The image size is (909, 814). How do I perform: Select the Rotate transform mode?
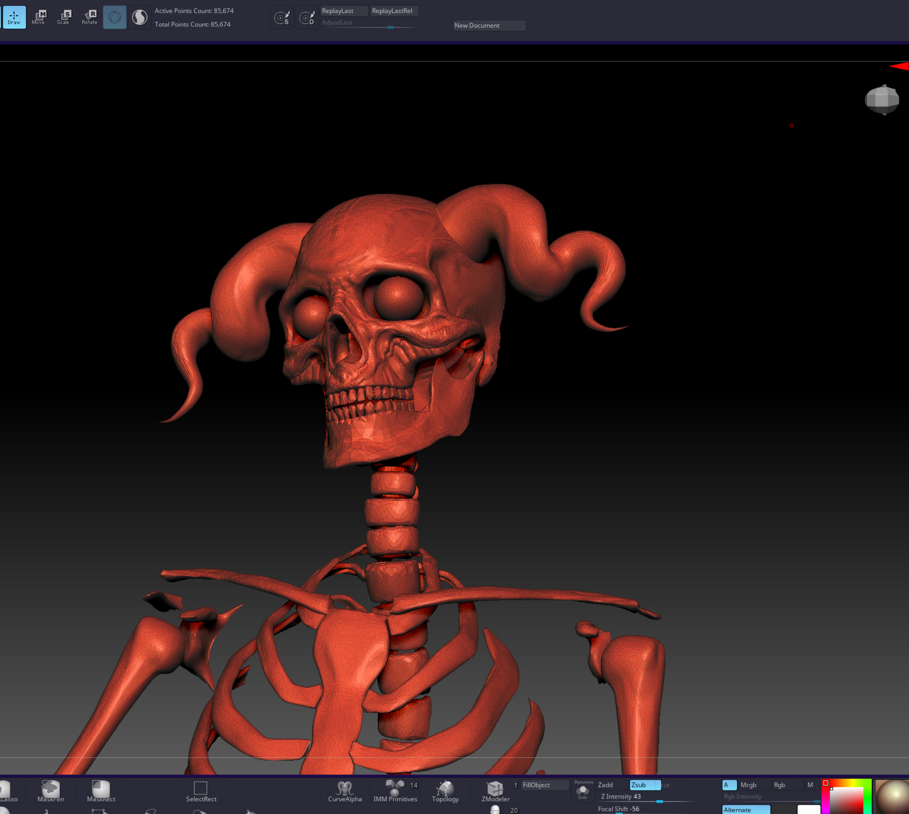(x=90, y=17)
